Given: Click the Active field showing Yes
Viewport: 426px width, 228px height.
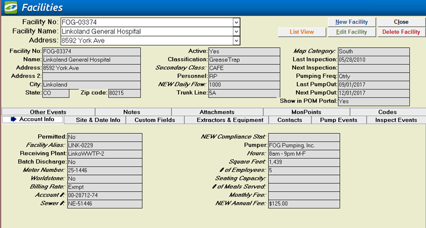Looking at the screenshot, I should (x=244, y=51).
